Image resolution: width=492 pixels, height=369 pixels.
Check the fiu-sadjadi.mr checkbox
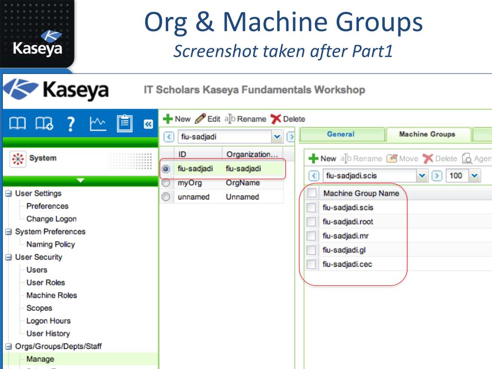point(311,235)
